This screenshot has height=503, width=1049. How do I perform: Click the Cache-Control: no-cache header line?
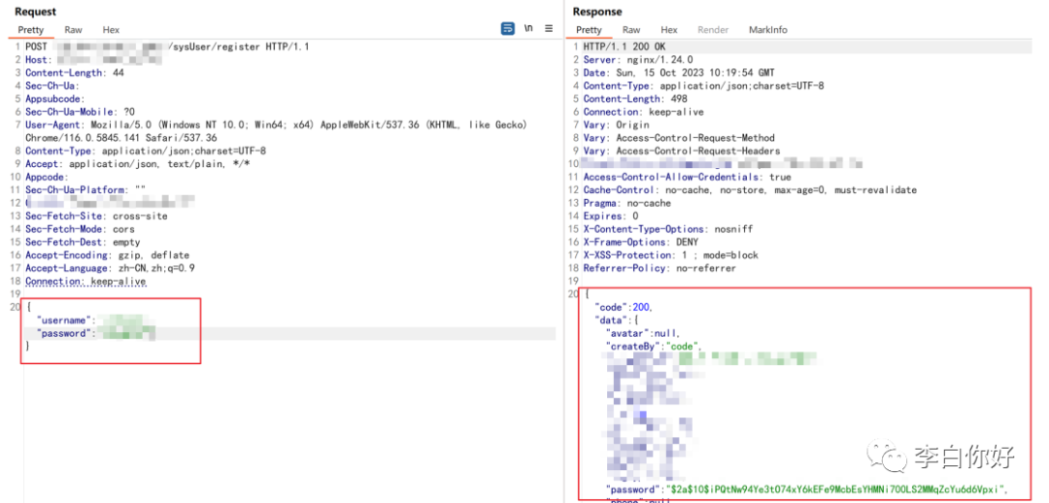tap(750, 190)
